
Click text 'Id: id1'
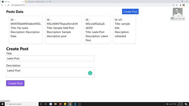click(x=118, y=20)
